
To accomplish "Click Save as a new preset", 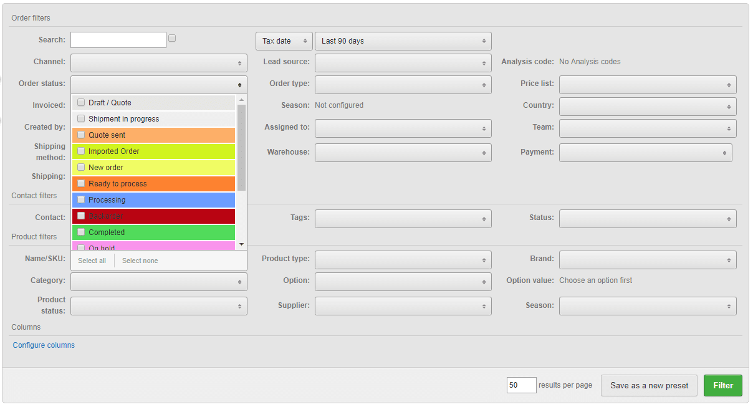I will [649, 385].
